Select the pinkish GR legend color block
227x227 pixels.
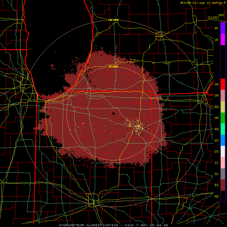[223, 96]
